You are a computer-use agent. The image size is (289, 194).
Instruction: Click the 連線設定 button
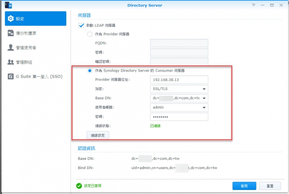(98, 135)
